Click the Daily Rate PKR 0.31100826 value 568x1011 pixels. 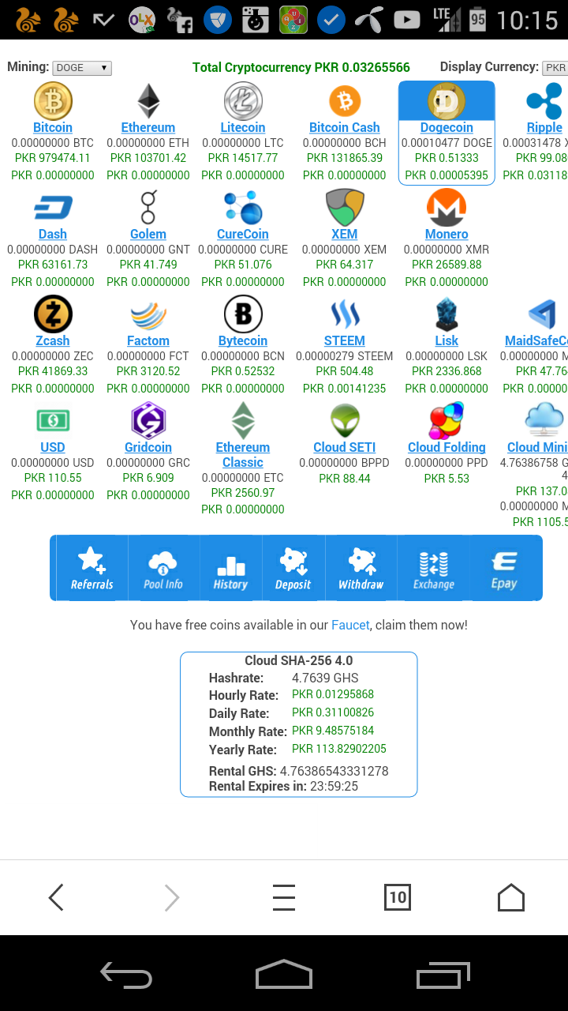coord(333,712)
